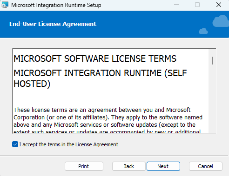Close the setup window
The image size is (229, 176).
[x=219, y=5]
